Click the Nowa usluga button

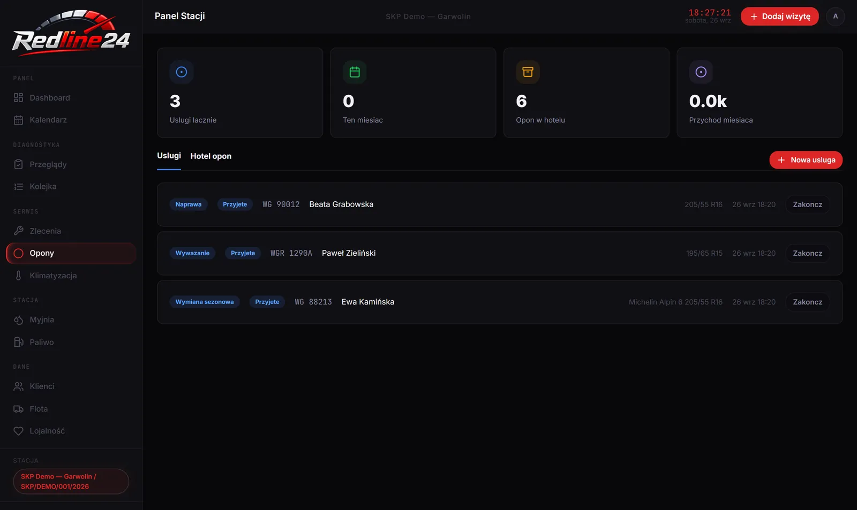(806, 159)
